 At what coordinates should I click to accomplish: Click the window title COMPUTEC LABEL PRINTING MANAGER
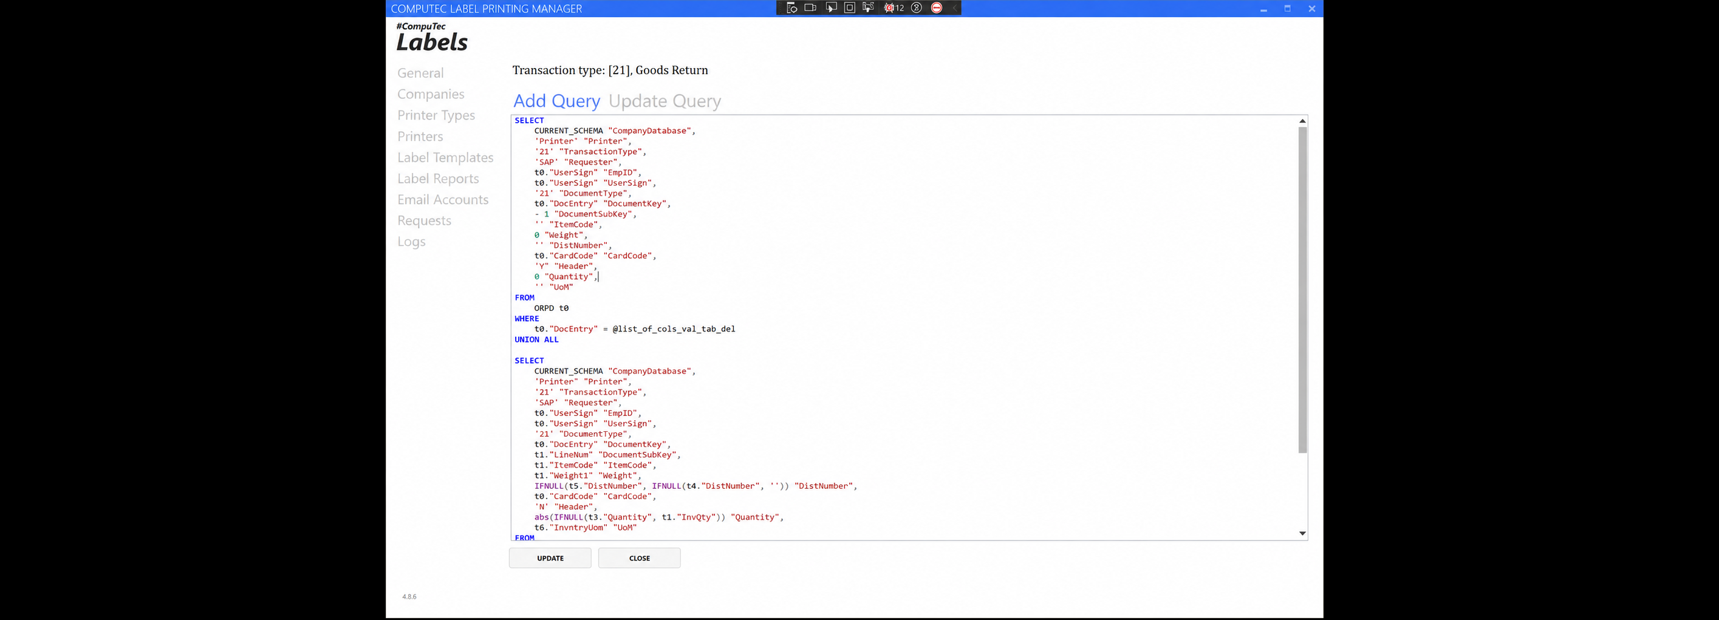tap(487, 9)
